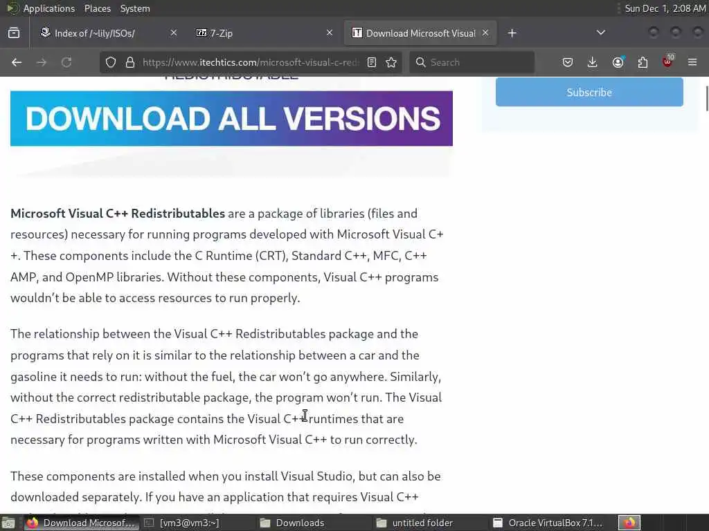Open the Downloads panel icon
This screenshot has width=709, height=531.
tap(593, 62)
